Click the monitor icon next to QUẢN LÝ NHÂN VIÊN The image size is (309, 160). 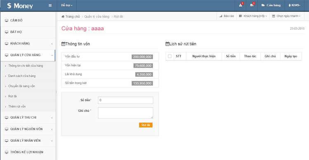point(7,141)
